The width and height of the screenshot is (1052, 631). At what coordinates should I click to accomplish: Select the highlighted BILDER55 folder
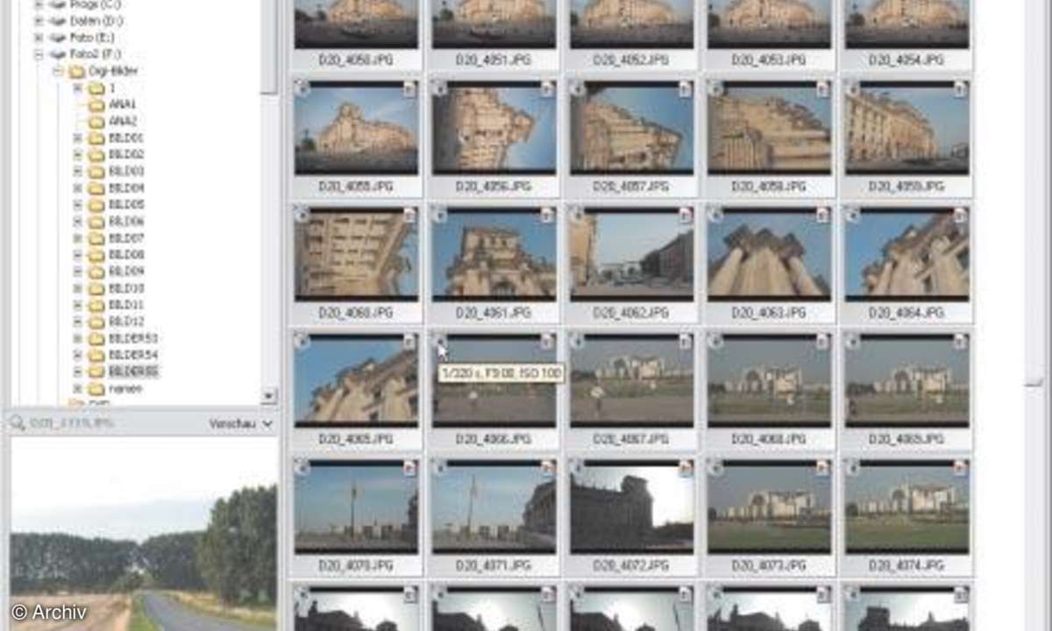pyautogui.click(x=133, y=372)
